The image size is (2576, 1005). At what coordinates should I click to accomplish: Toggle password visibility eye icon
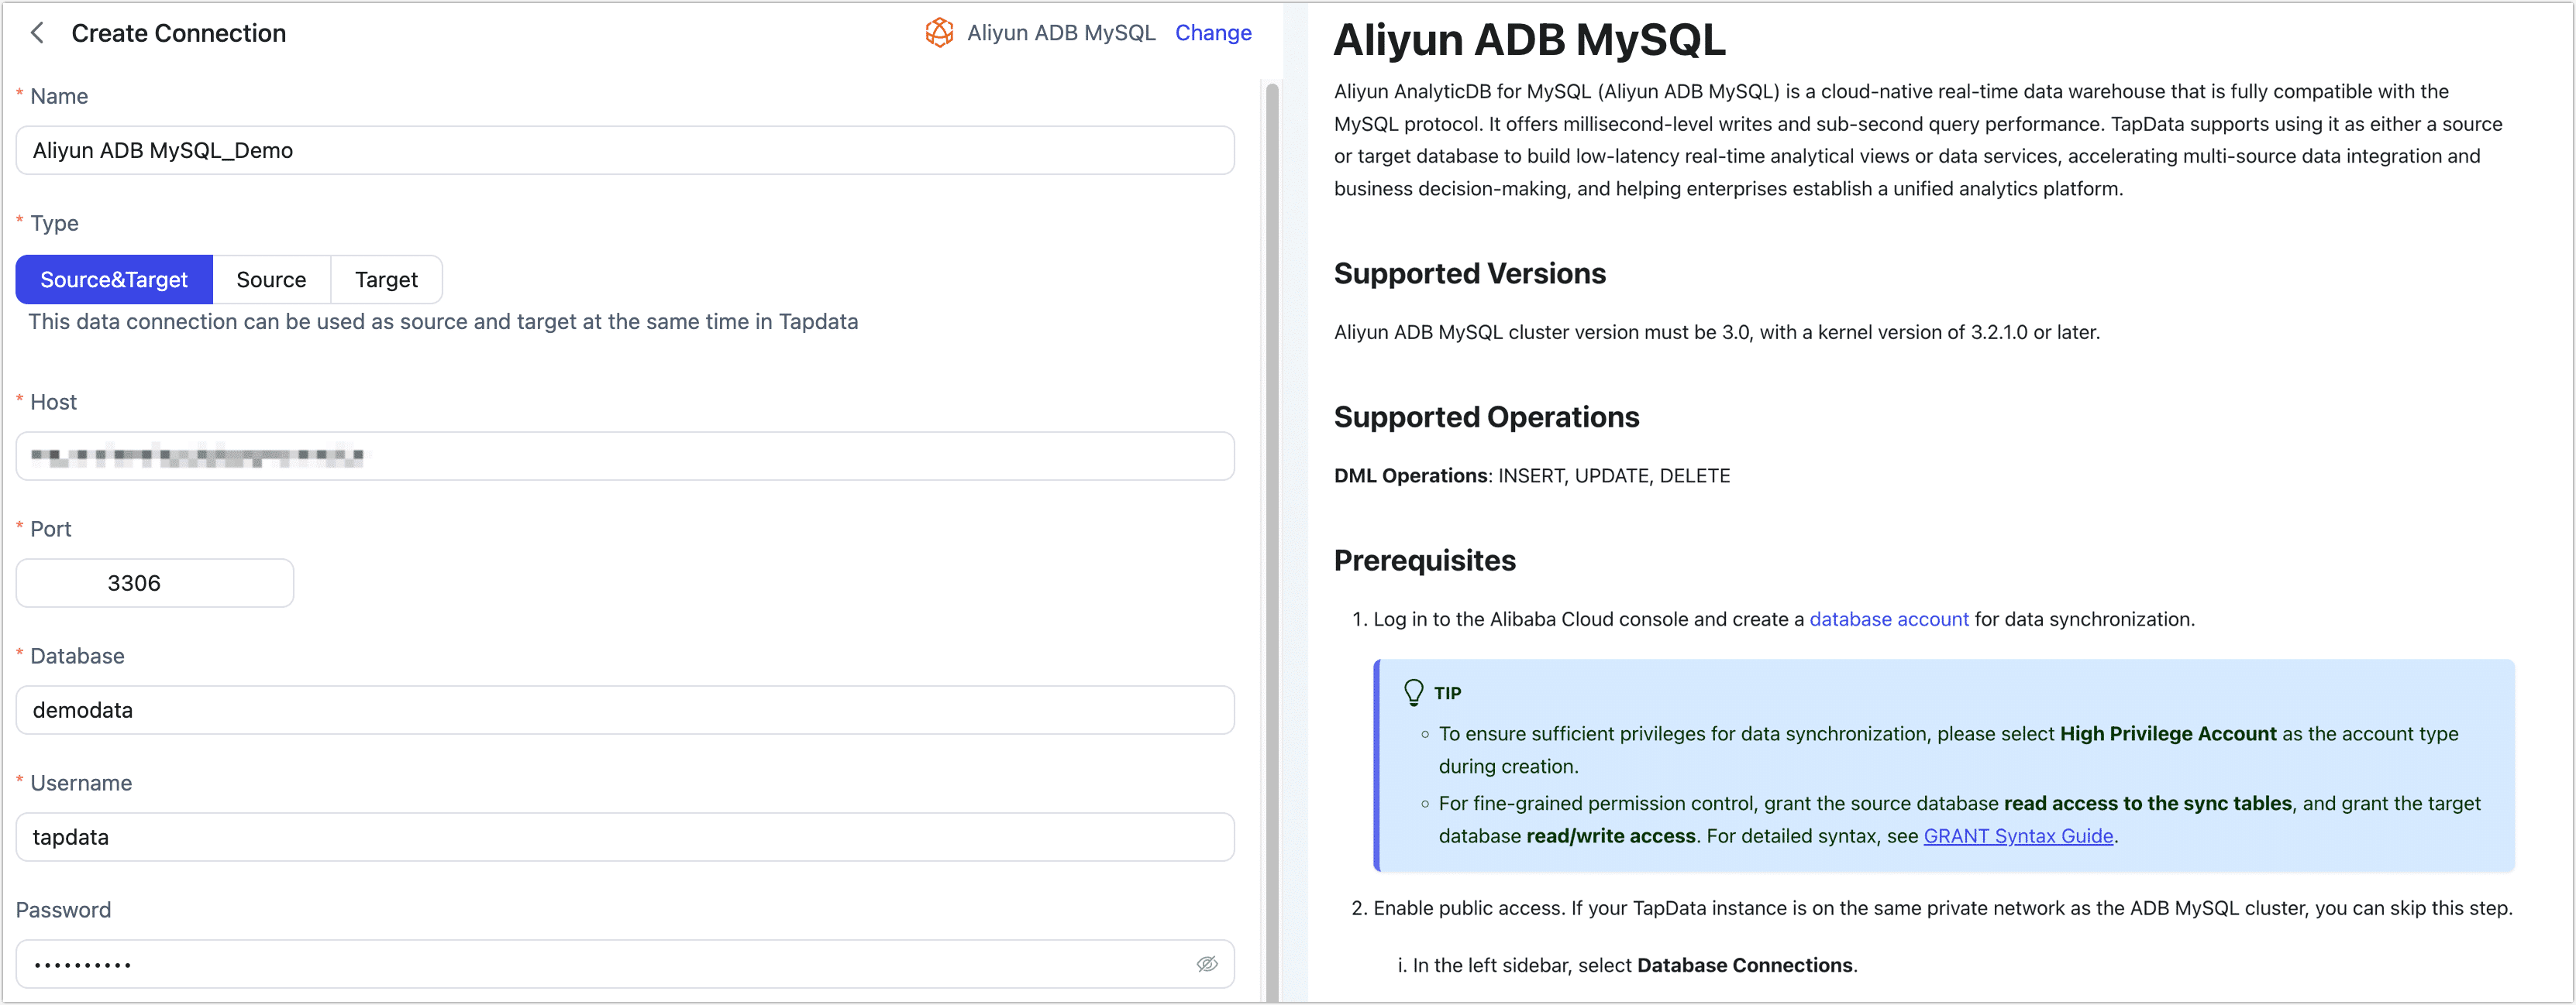[x=1207, y=963]
